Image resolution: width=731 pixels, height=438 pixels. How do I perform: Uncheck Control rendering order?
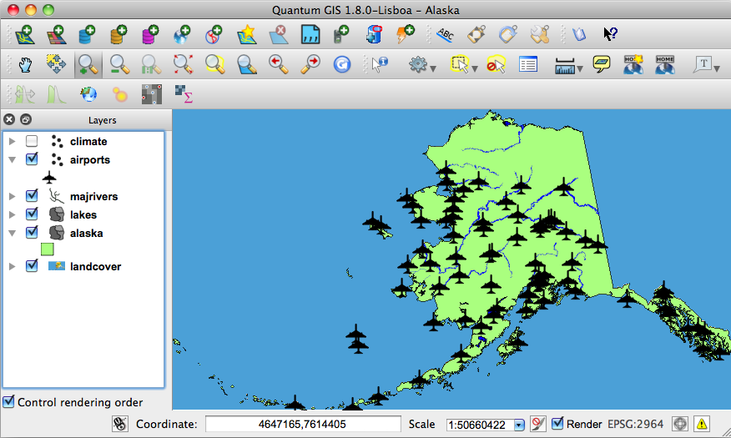[8, 402]
